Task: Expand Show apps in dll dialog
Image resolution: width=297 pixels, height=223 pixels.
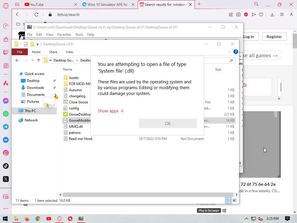Action: [111, 111]
